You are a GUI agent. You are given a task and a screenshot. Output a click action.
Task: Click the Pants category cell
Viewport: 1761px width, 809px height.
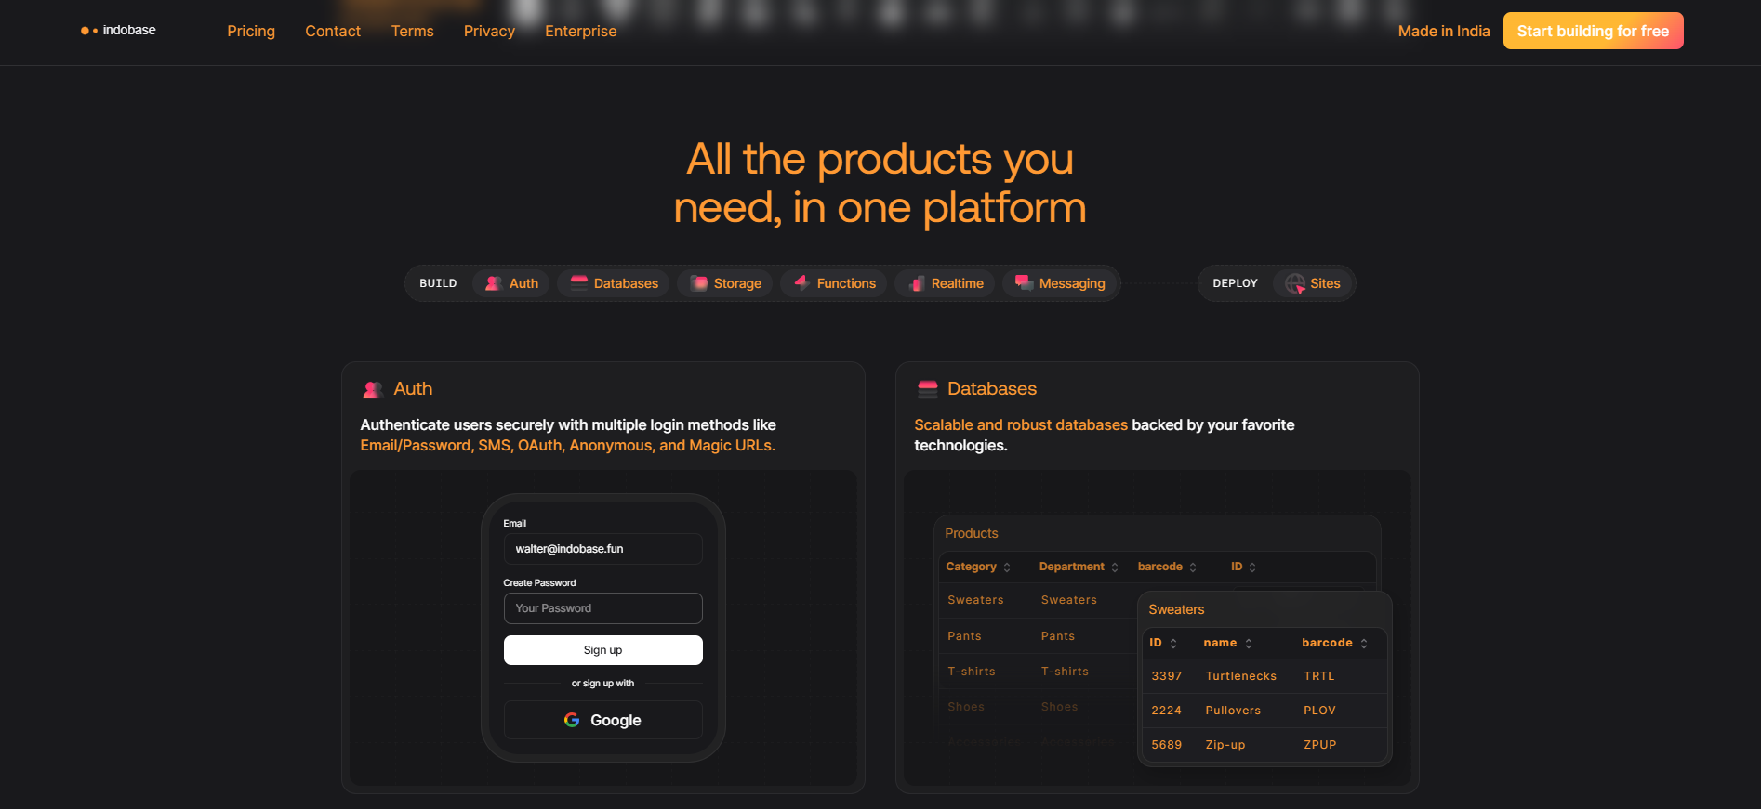click(x=964, y=636)
